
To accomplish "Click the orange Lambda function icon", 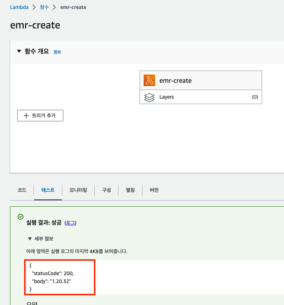I will pos(149,80).
